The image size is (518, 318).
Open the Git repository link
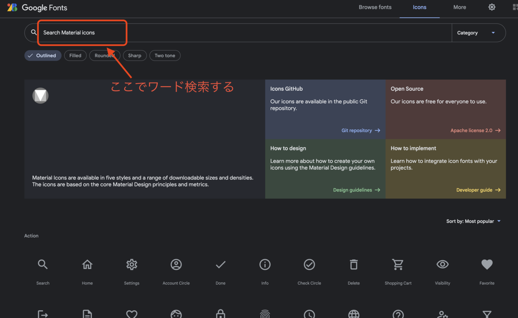361,130
